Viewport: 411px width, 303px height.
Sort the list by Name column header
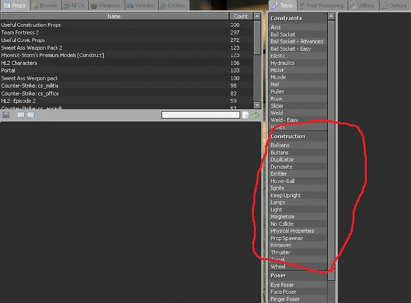point(114,16)
